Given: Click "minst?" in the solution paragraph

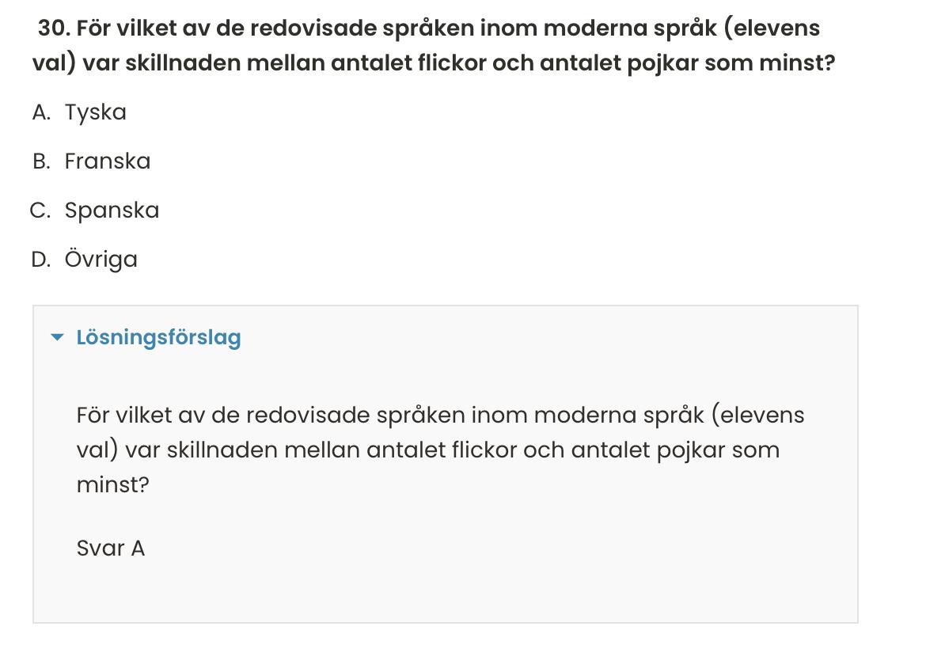Looking at the screenshot, I should pyautogui.click(x=112, y=485).
